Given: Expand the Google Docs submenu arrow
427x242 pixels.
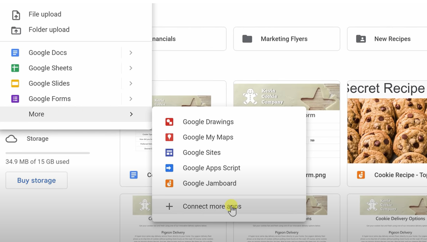Looking at the screenshot, I should [x=131, y=53].
